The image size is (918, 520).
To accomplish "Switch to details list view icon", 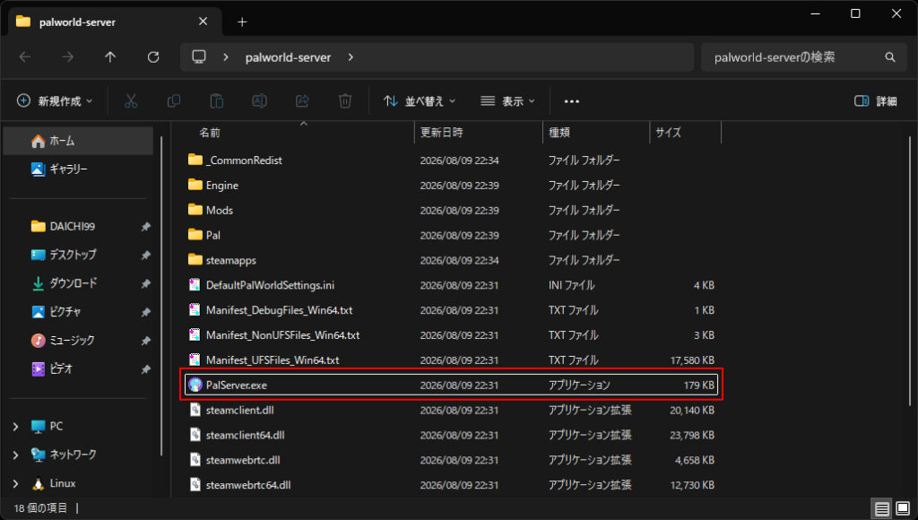I will pos(882,509).
